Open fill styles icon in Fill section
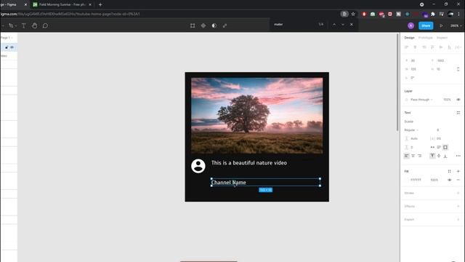The height and width of the screenshot is (262, 465). tap(449, 172)
